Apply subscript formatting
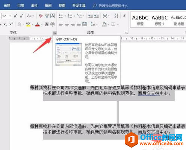This screenshot has height=150, width=186. 5,24
